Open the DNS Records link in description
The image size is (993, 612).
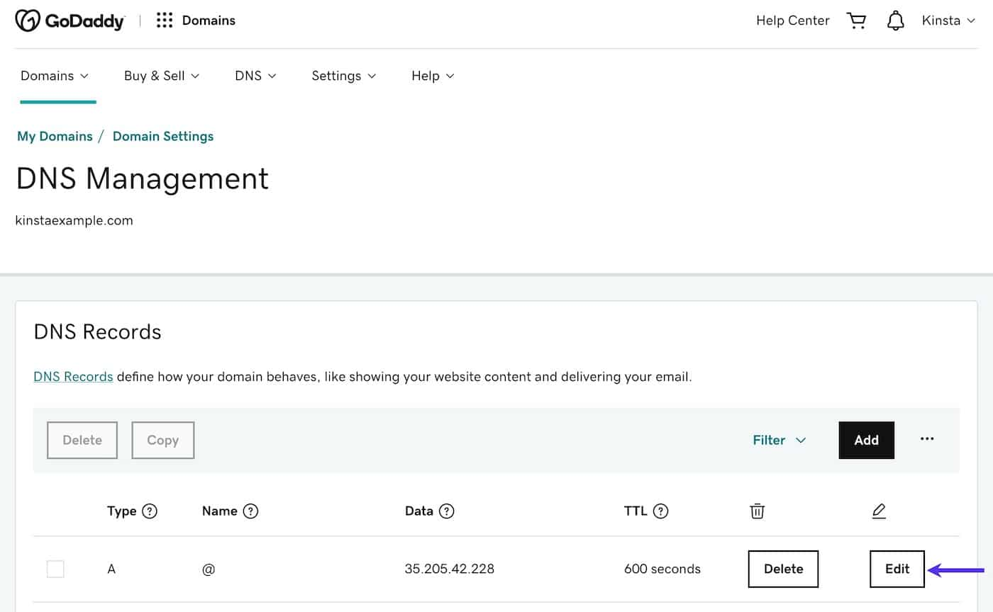(x=72, y=376)
